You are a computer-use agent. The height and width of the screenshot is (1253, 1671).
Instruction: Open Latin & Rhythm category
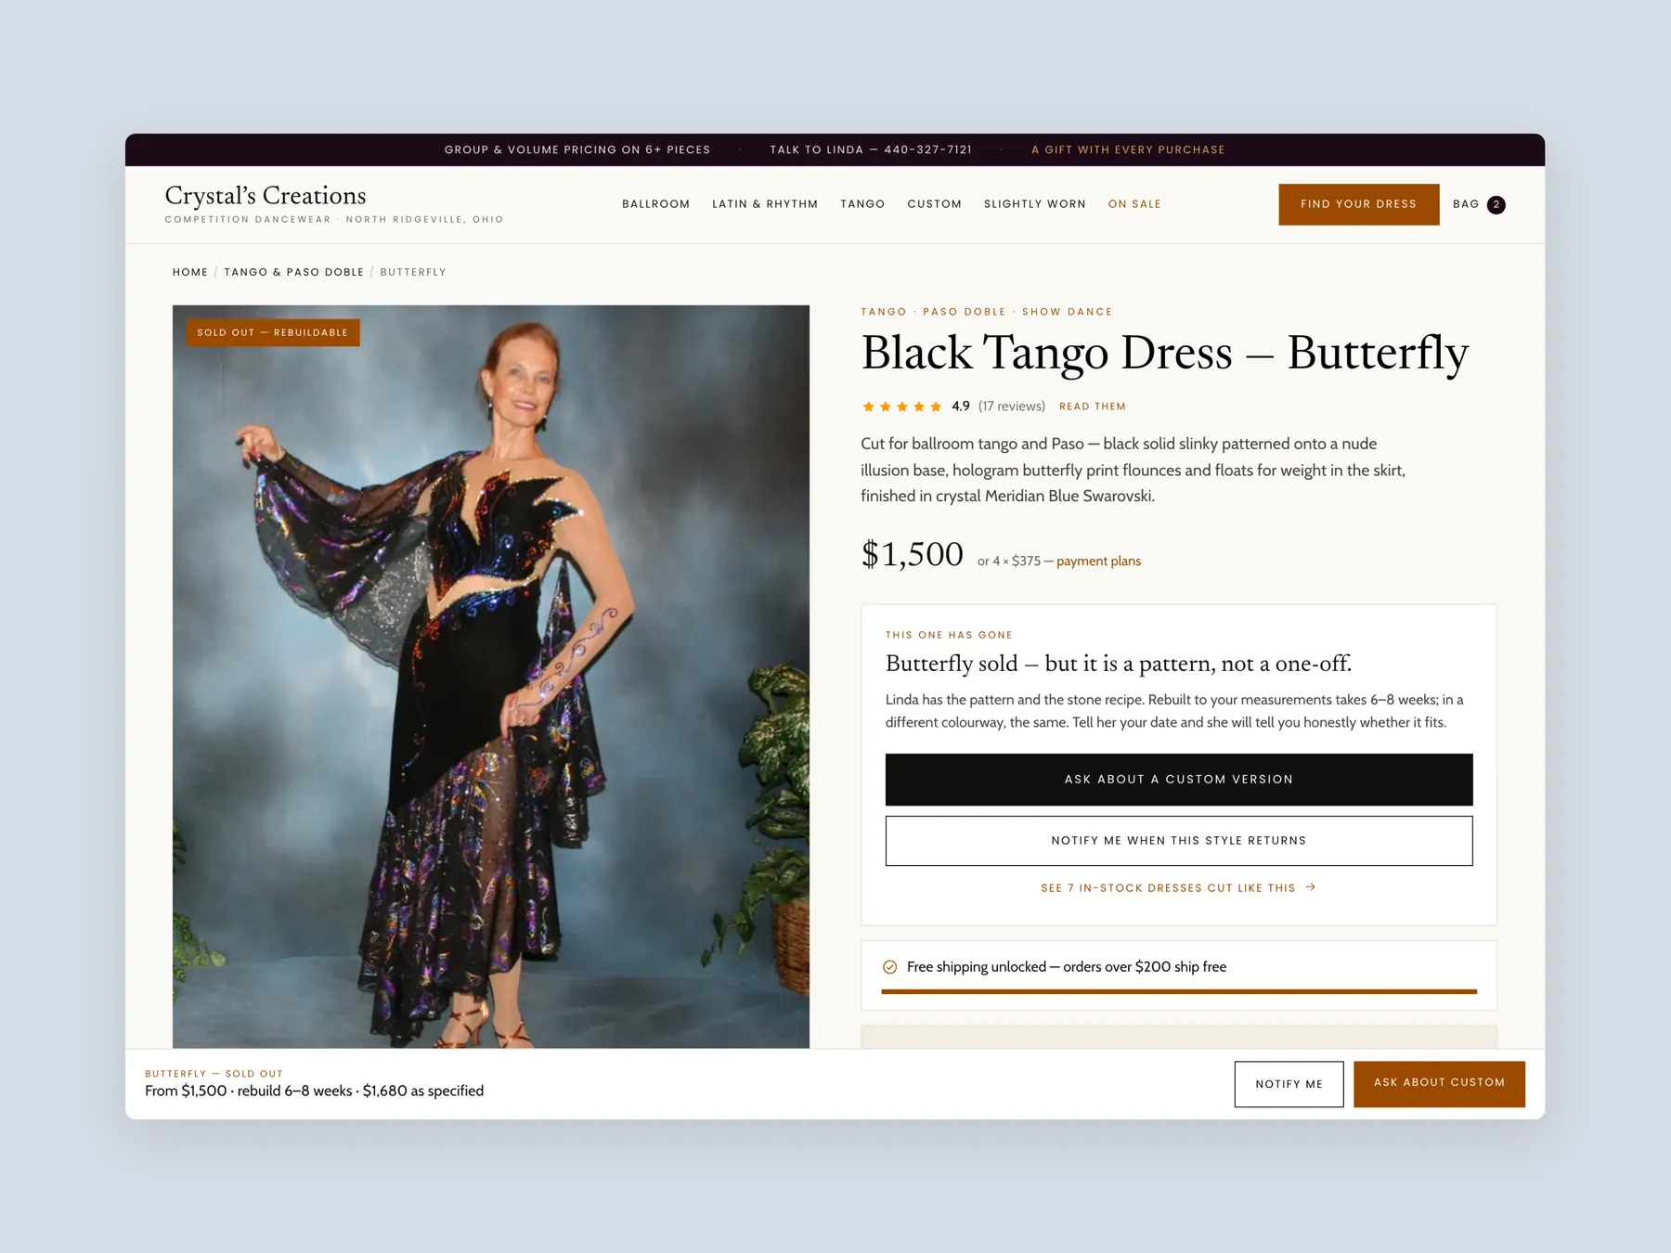pos(765,204)
